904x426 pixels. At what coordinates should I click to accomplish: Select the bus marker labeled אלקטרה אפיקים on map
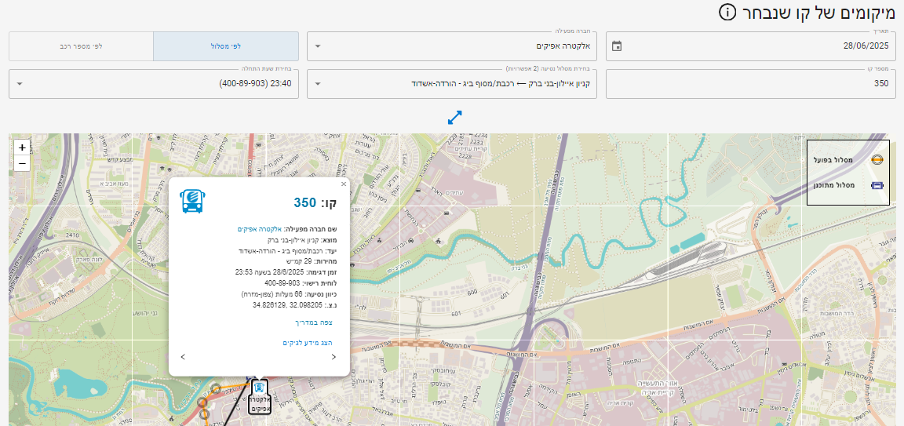coord(260,397)
